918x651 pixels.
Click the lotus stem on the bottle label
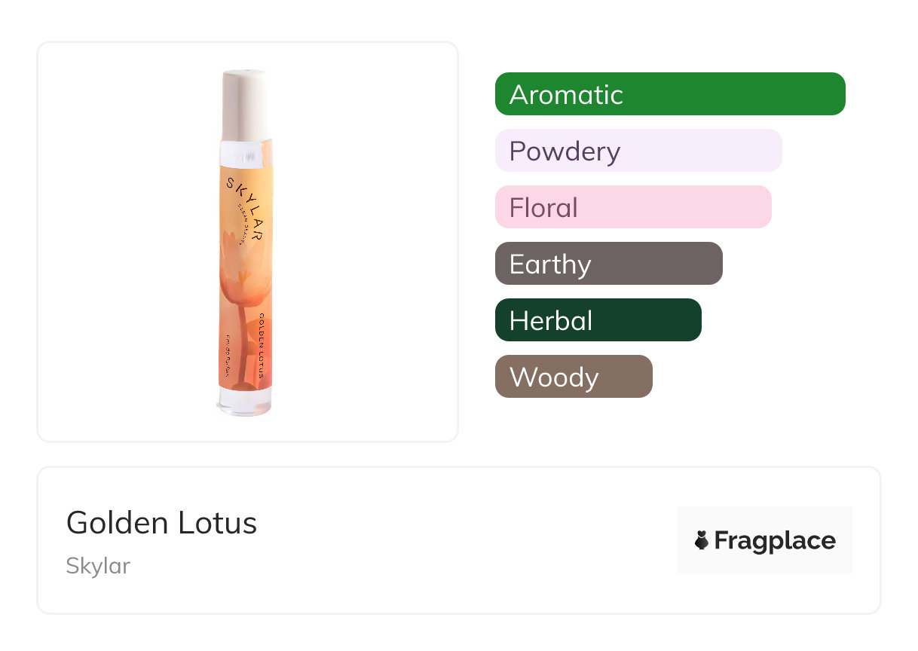click(x=243, y=350)
